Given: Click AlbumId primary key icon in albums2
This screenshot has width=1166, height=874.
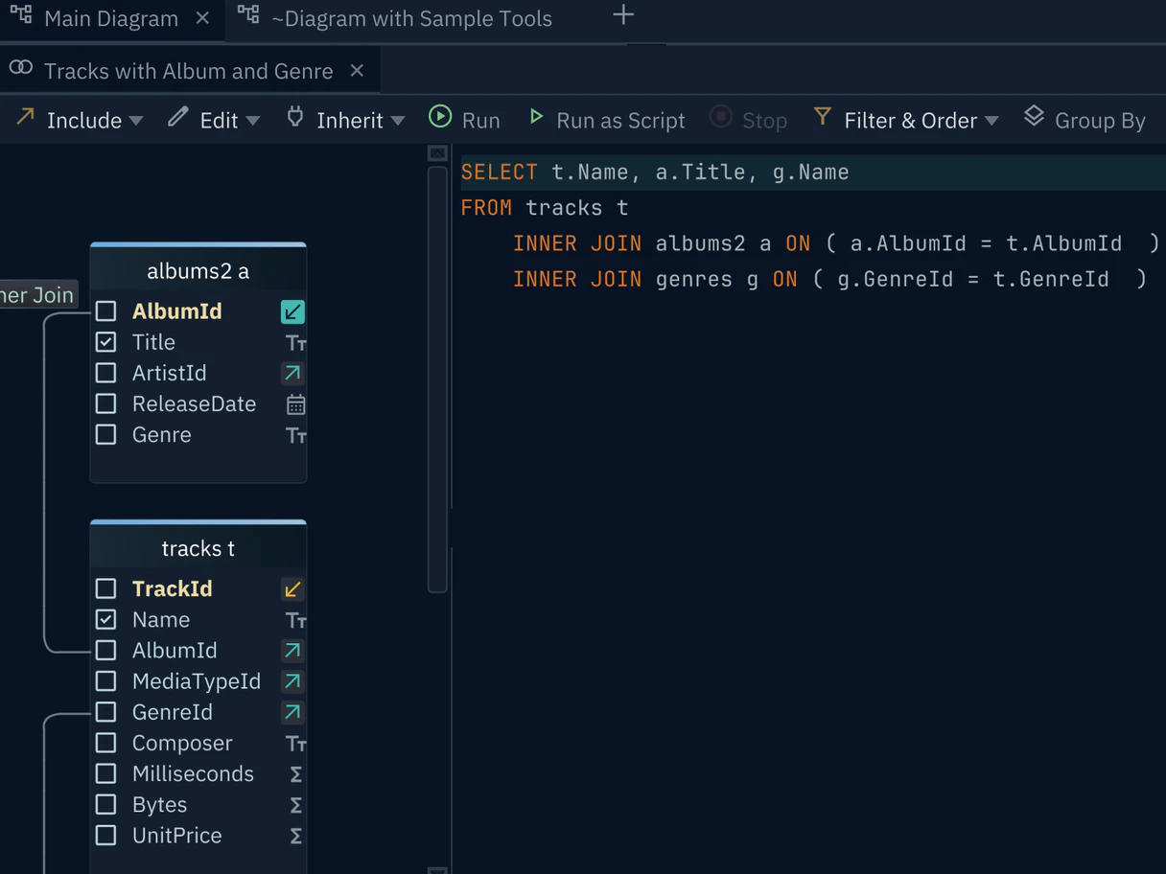Looking at the screenshot, I should coord(292,311).
